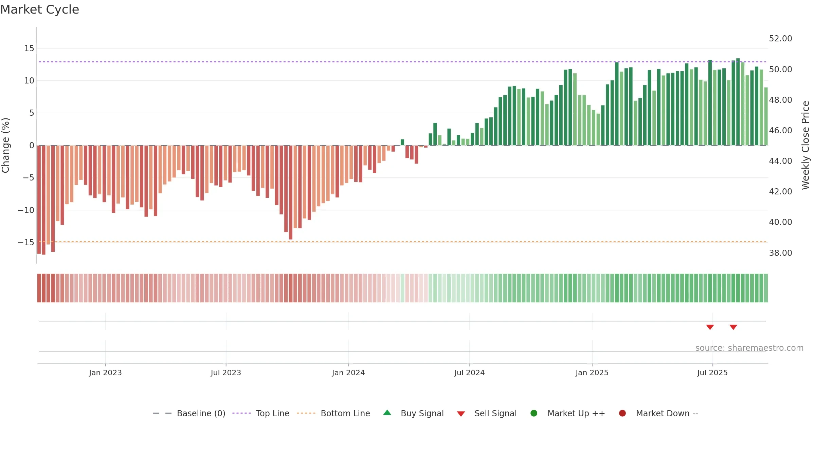Click the −15 percent axis tick label
The height and width of the screenshot is (458, 815).
pos(26,243)
